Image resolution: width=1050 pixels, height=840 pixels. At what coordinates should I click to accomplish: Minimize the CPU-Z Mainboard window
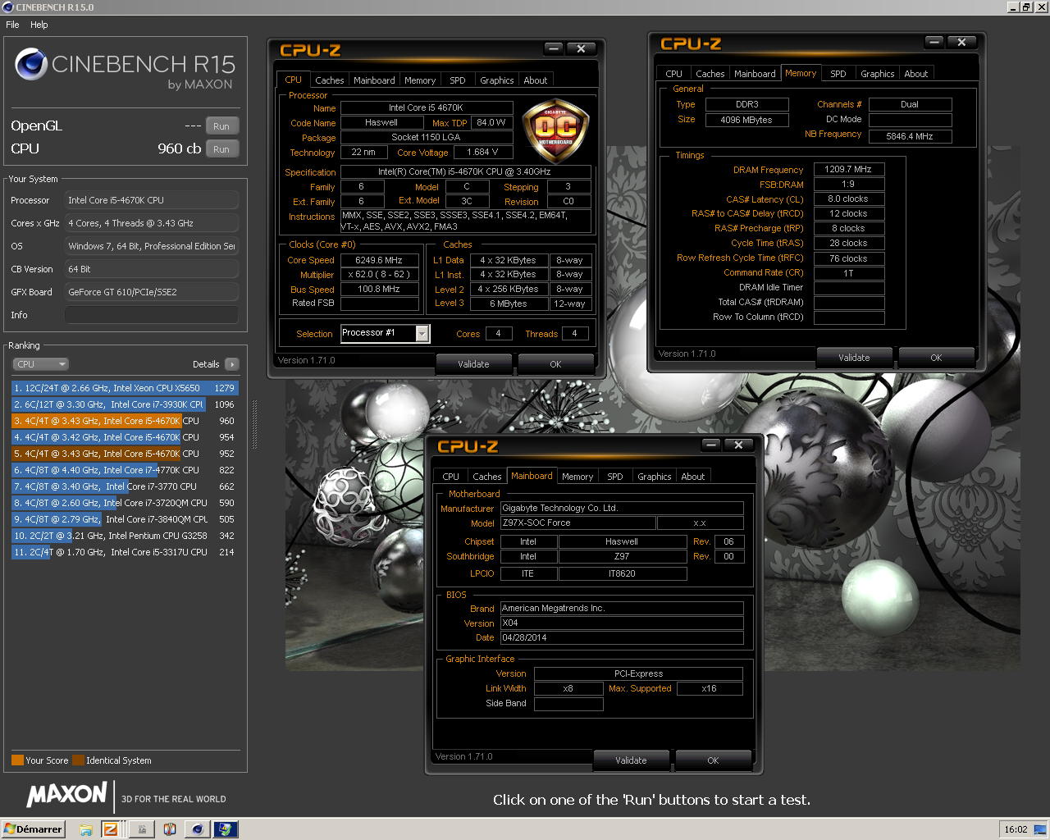(711, 445)
